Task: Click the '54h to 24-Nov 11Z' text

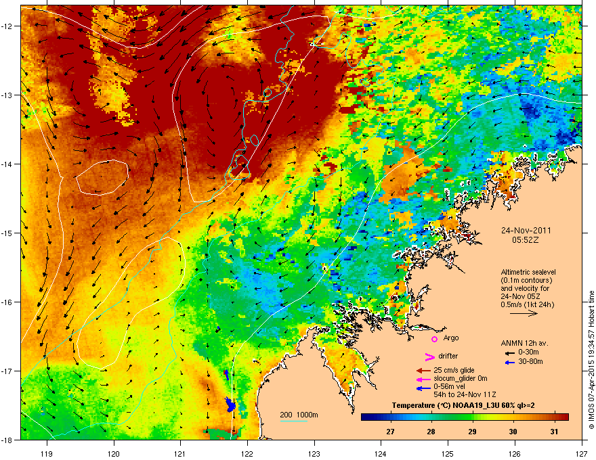Action: tap(465, 394)
